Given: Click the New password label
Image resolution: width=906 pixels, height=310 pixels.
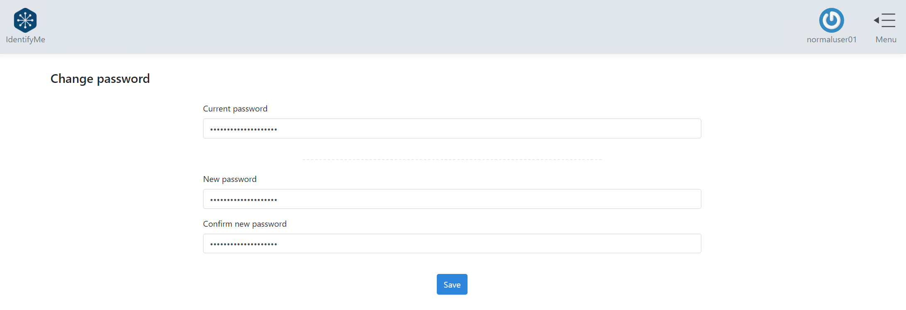Looking at the screenshot, I should coord(230,179).
